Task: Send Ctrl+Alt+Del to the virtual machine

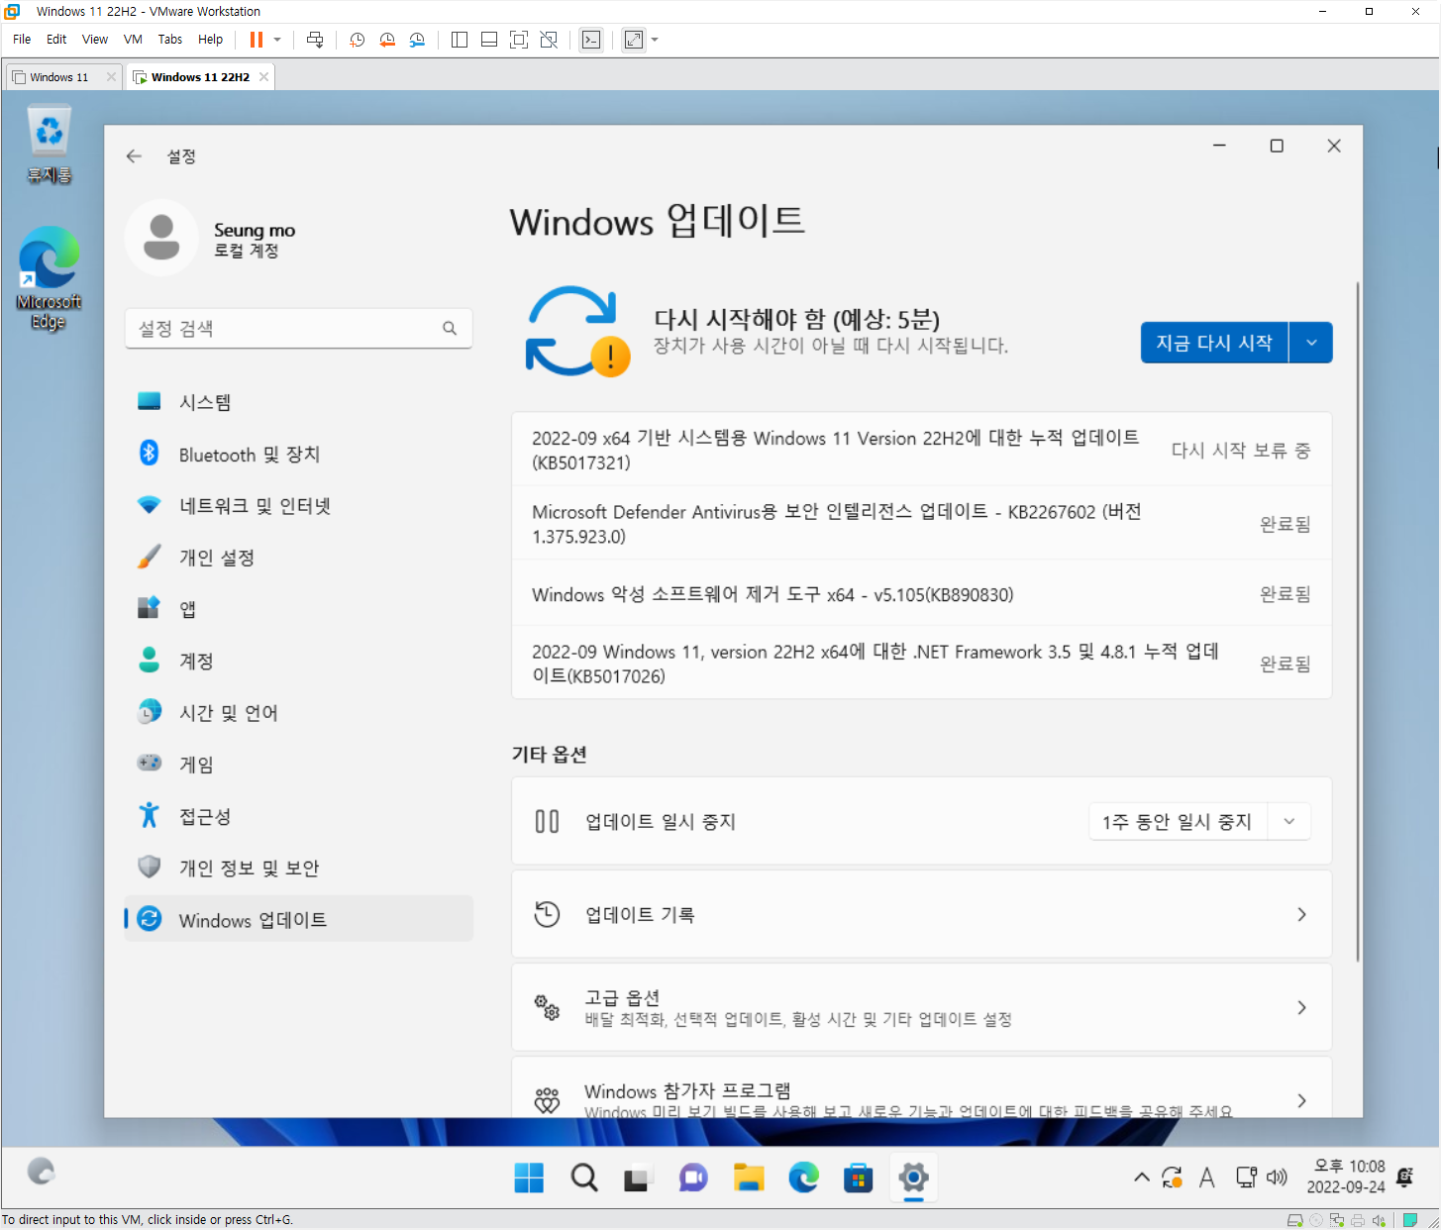Action: pyautogui.click(x=315, y=40)
